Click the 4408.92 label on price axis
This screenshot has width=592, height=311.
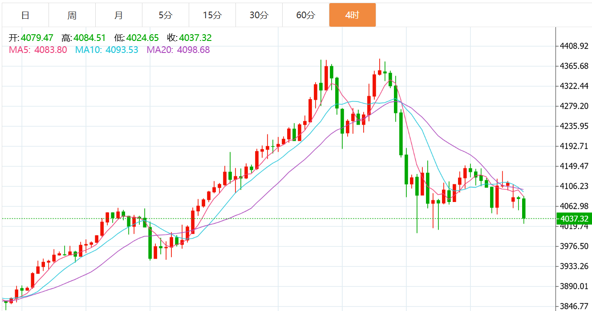(574, 46)
